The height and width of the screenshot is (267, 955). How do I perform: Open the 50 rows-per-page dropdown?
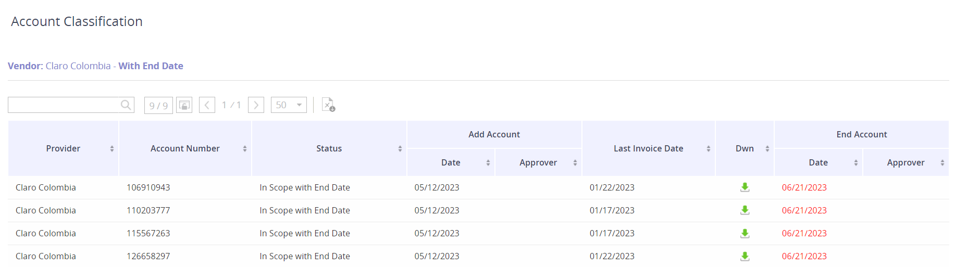[289, 105]
